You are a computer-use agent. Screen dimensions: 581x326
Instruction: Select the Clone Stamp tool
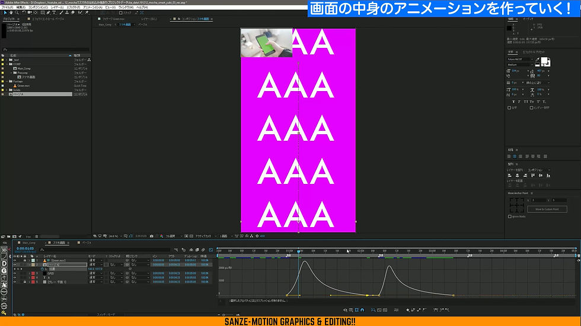(x=66, y=12)
